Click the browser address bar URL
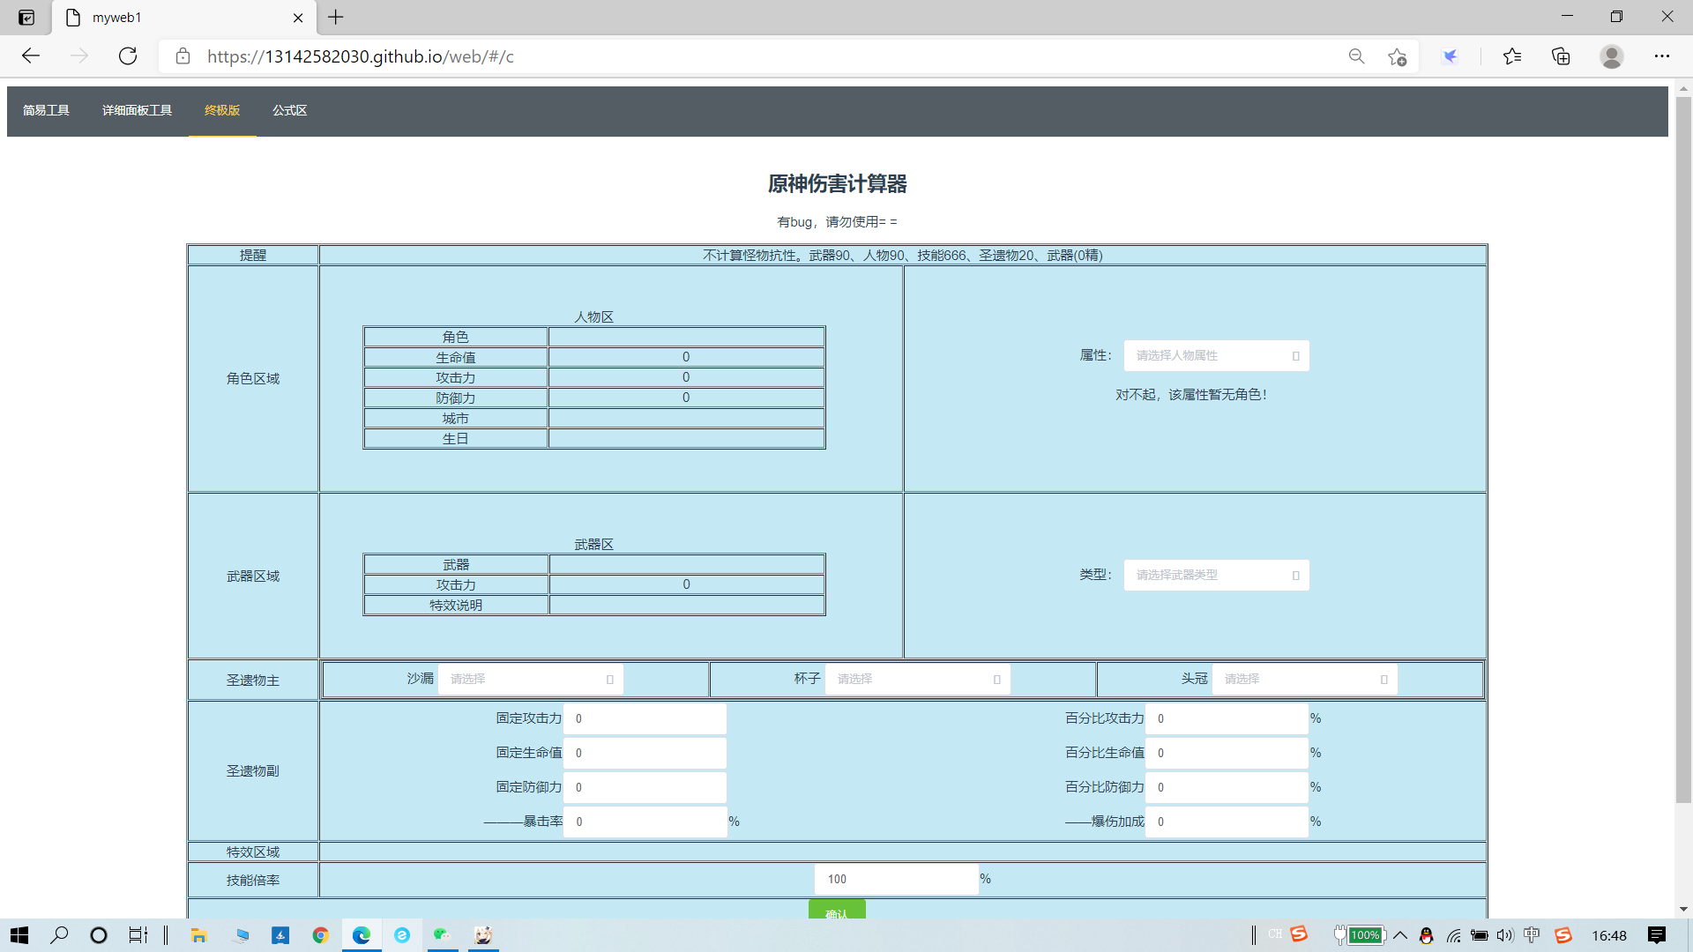The height and width of the screenshot is (952, 1693). pyautogui.click(x=361, y=56)
